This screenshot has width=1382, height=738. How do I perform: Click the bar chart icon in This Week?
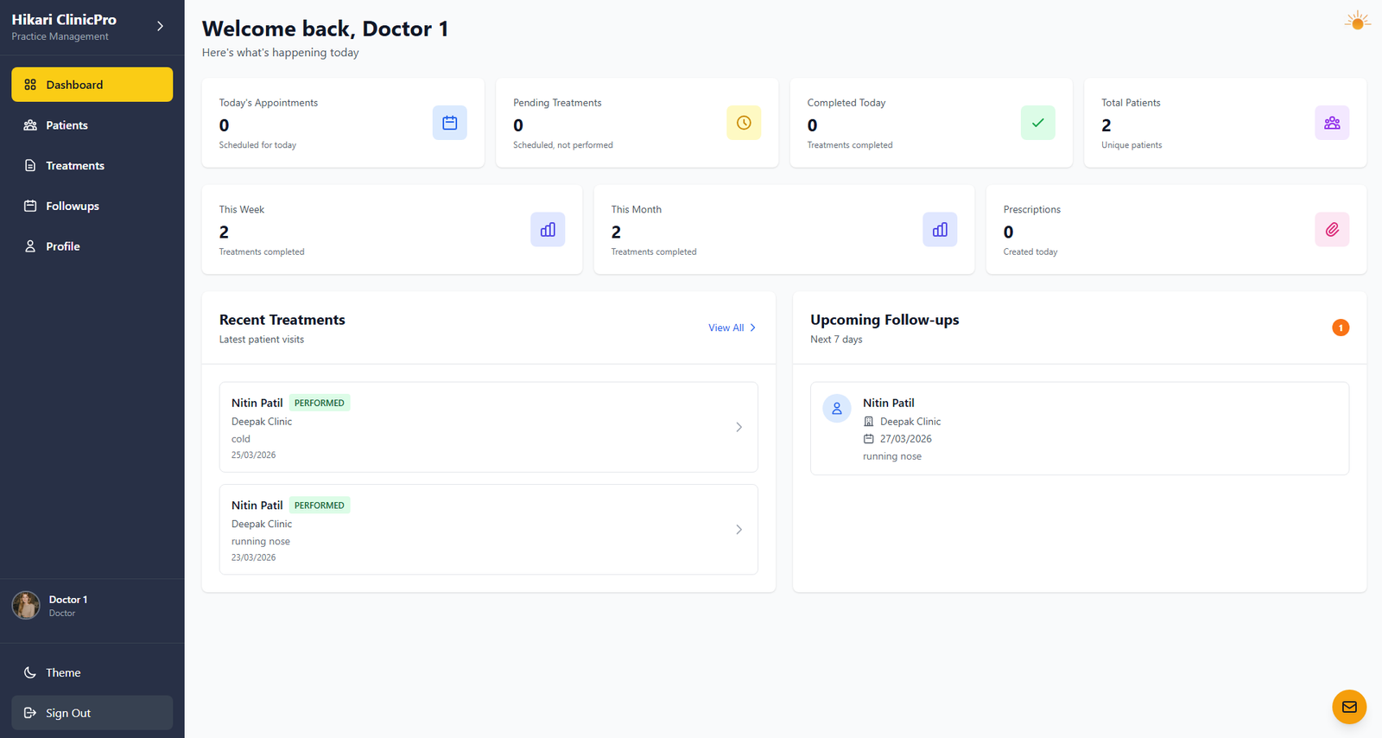(548, 230)
